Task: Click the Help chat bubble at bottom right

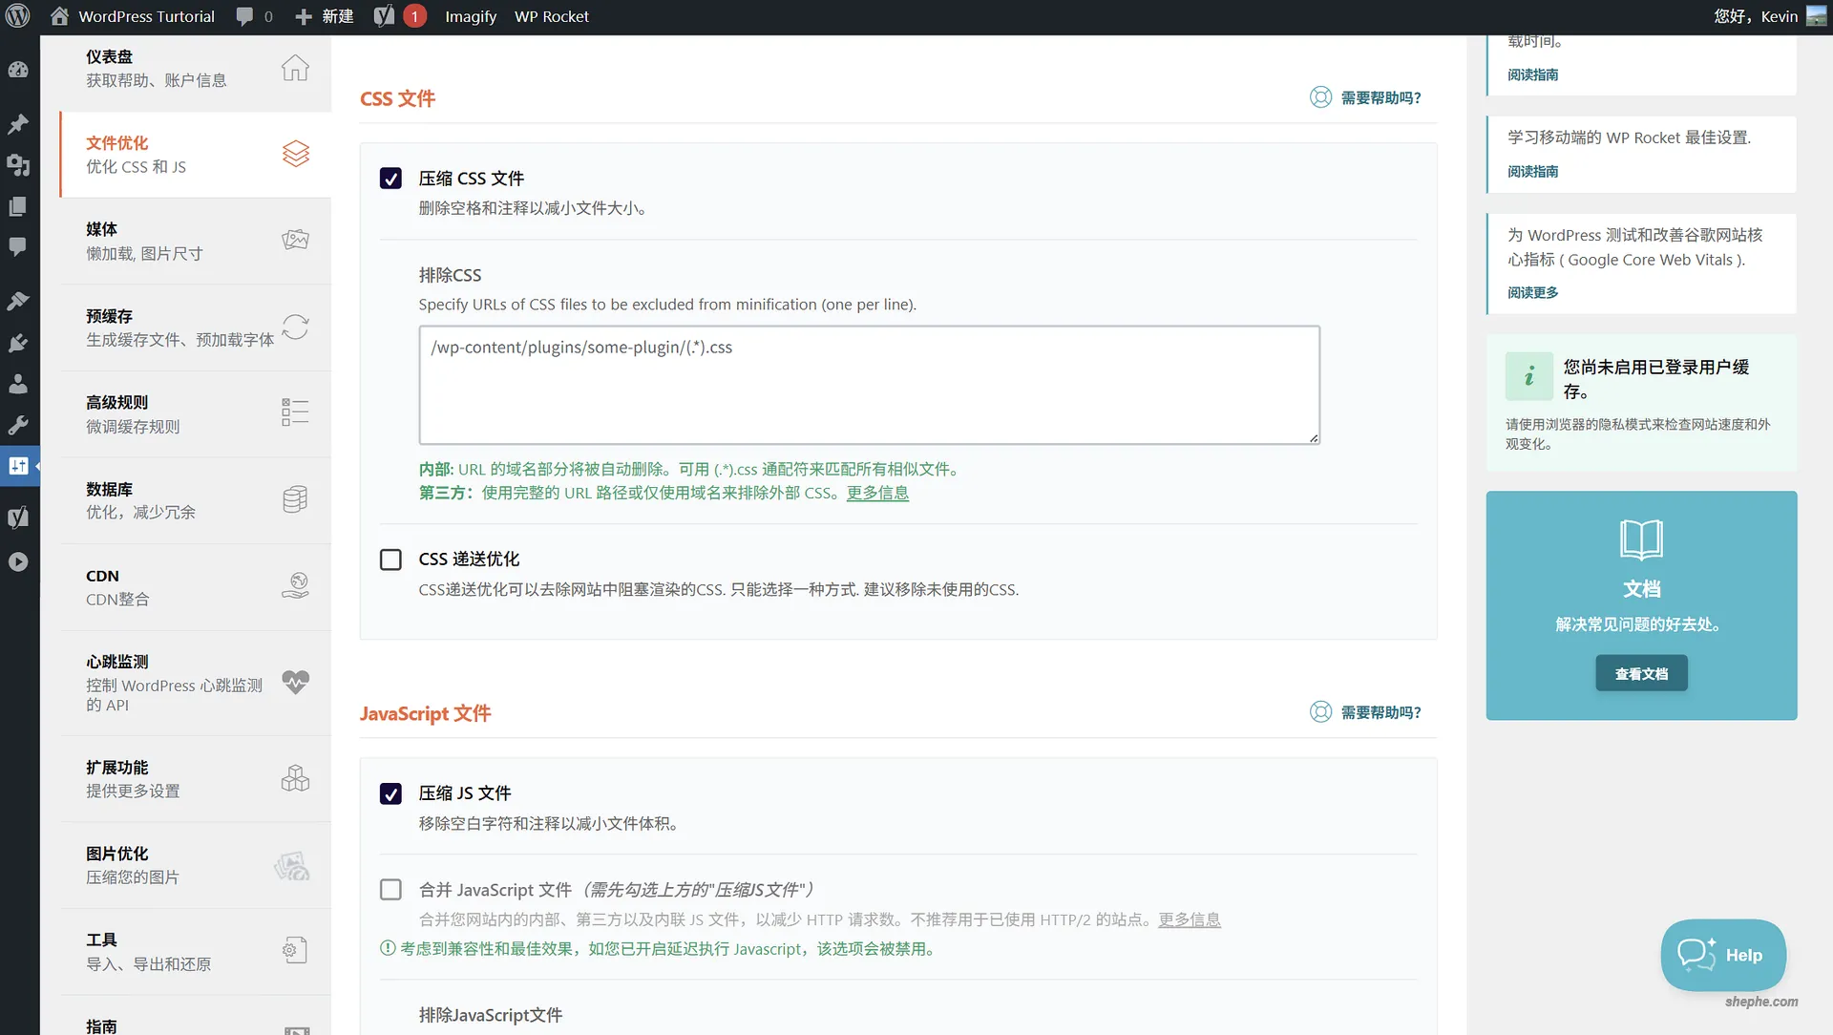Action: click(1721, 955)
